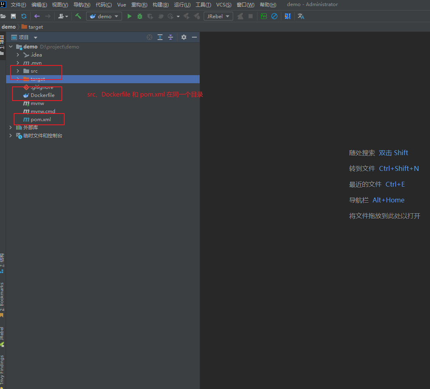Open the extra run actions arrow
The height and width of the screenshot is (389, 430).
[x=178, y=17]
